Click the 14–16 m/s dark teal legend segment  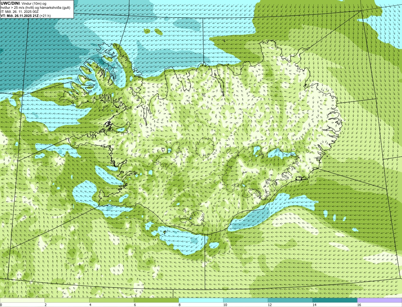coord(335,300)
